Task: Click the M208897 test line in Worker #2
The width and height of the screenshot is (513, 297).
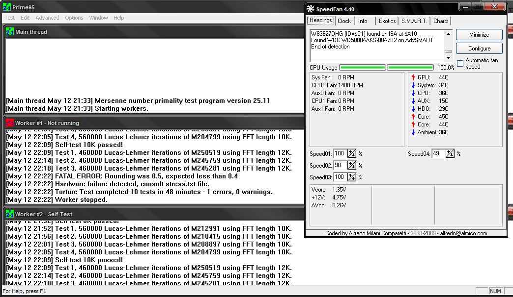Action: point(149,245)
